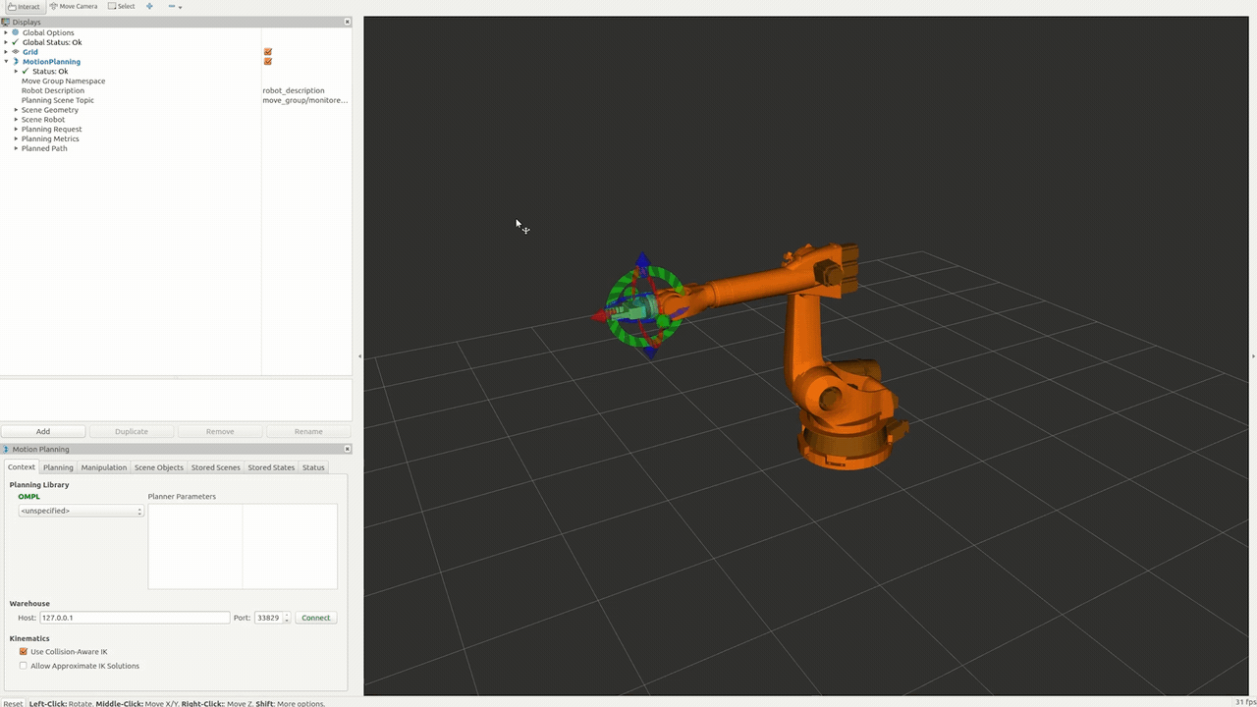1257x707 pixels.
Task: Expand the Scene Robot section
Action: 16,120
